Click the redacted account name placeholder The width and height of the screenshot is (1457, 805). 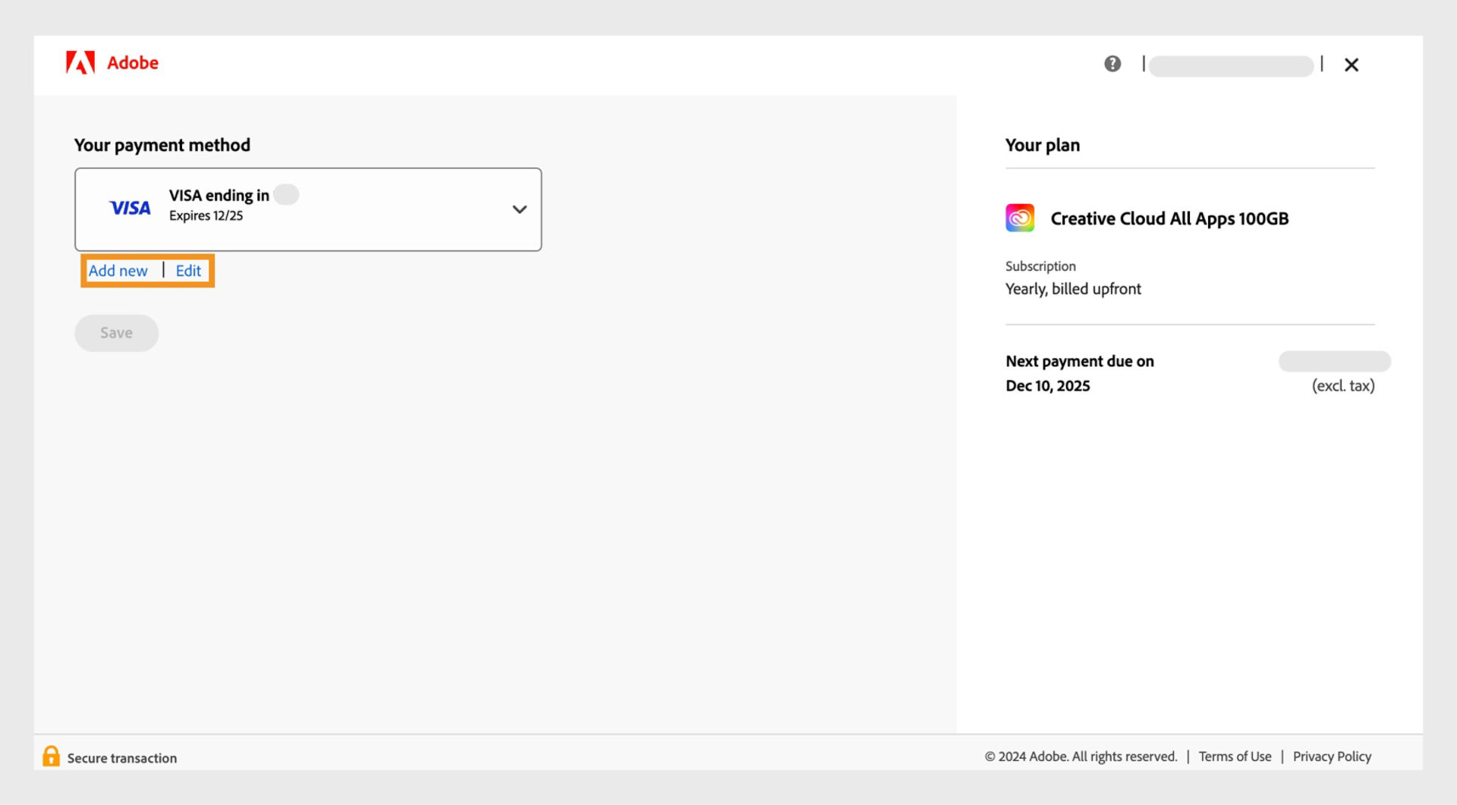pyautogui.click(x=1231, y=66)
